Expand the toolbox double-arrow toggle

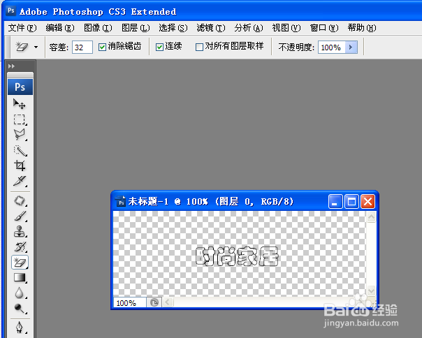(11, 66)
